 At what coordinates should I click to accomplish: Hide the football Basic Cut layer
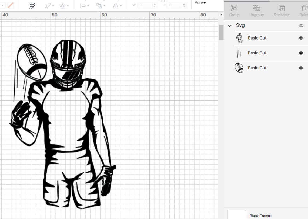(301, 68)
